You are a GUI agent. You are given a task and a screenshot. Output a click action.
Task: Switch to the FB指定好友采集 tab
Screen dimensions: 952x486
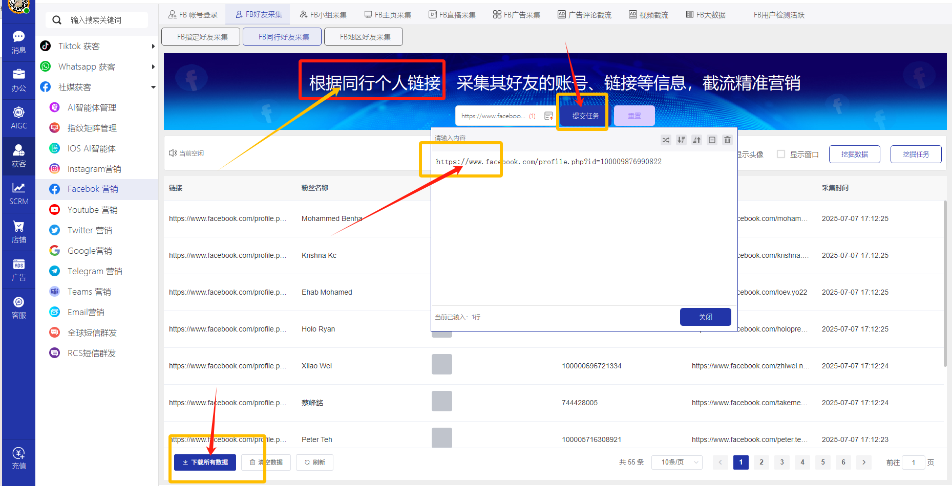200,36
